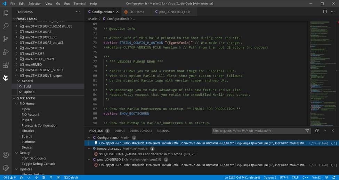Click the problems filter funnel icon

coord(307,131)
